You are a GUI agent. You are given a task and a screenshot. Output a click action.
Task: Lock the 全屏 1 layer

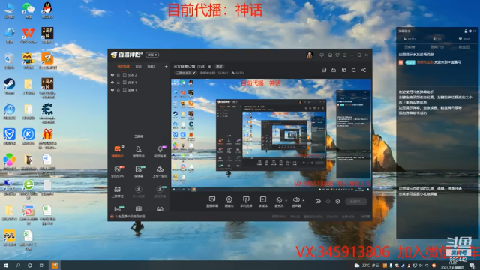(x=118, y=90)
